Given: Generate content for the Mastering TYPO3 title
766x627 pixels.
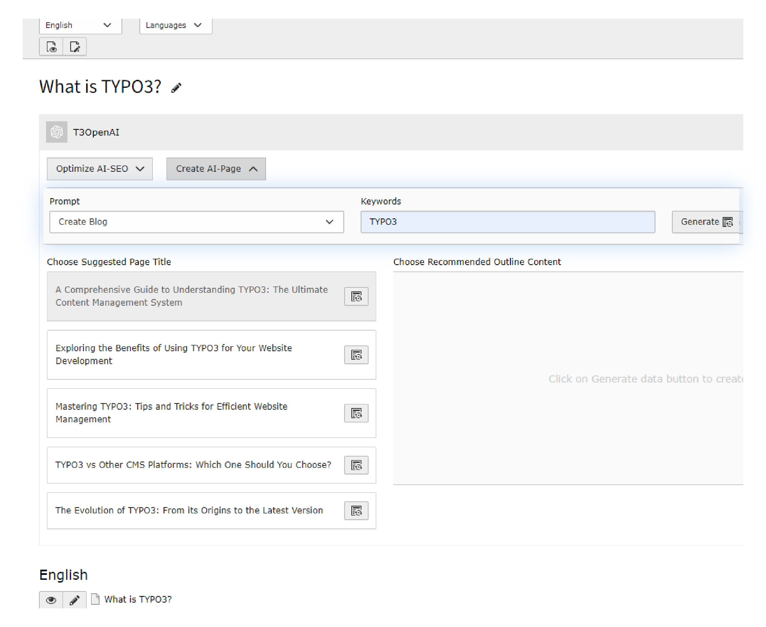Looking at the screenshot, I should point(356,413).
